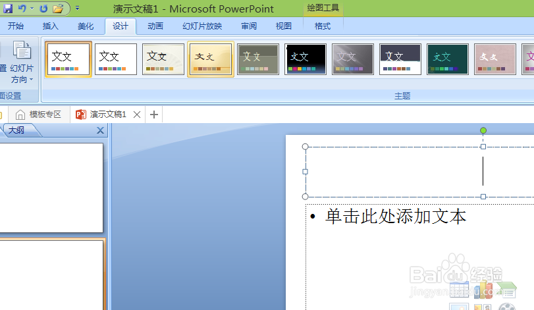Click the bottom-left corner handle of title box
The width and height of the screenshot is (534, 310).
(x=305, y=196)
